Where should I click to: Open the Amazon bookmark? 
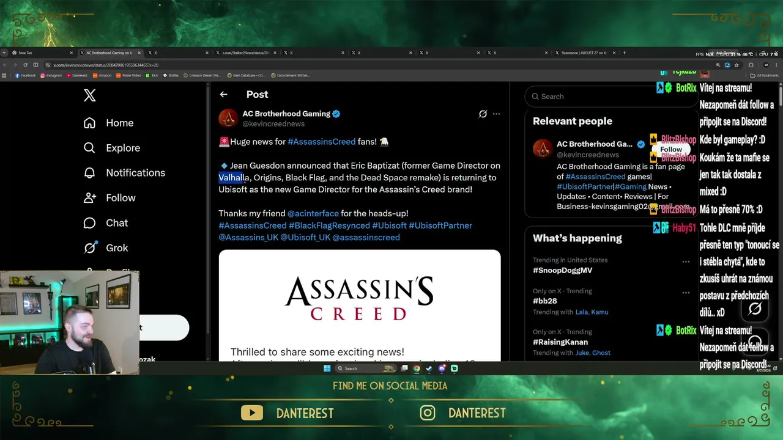pyautogui.click(x=102, y=76)
